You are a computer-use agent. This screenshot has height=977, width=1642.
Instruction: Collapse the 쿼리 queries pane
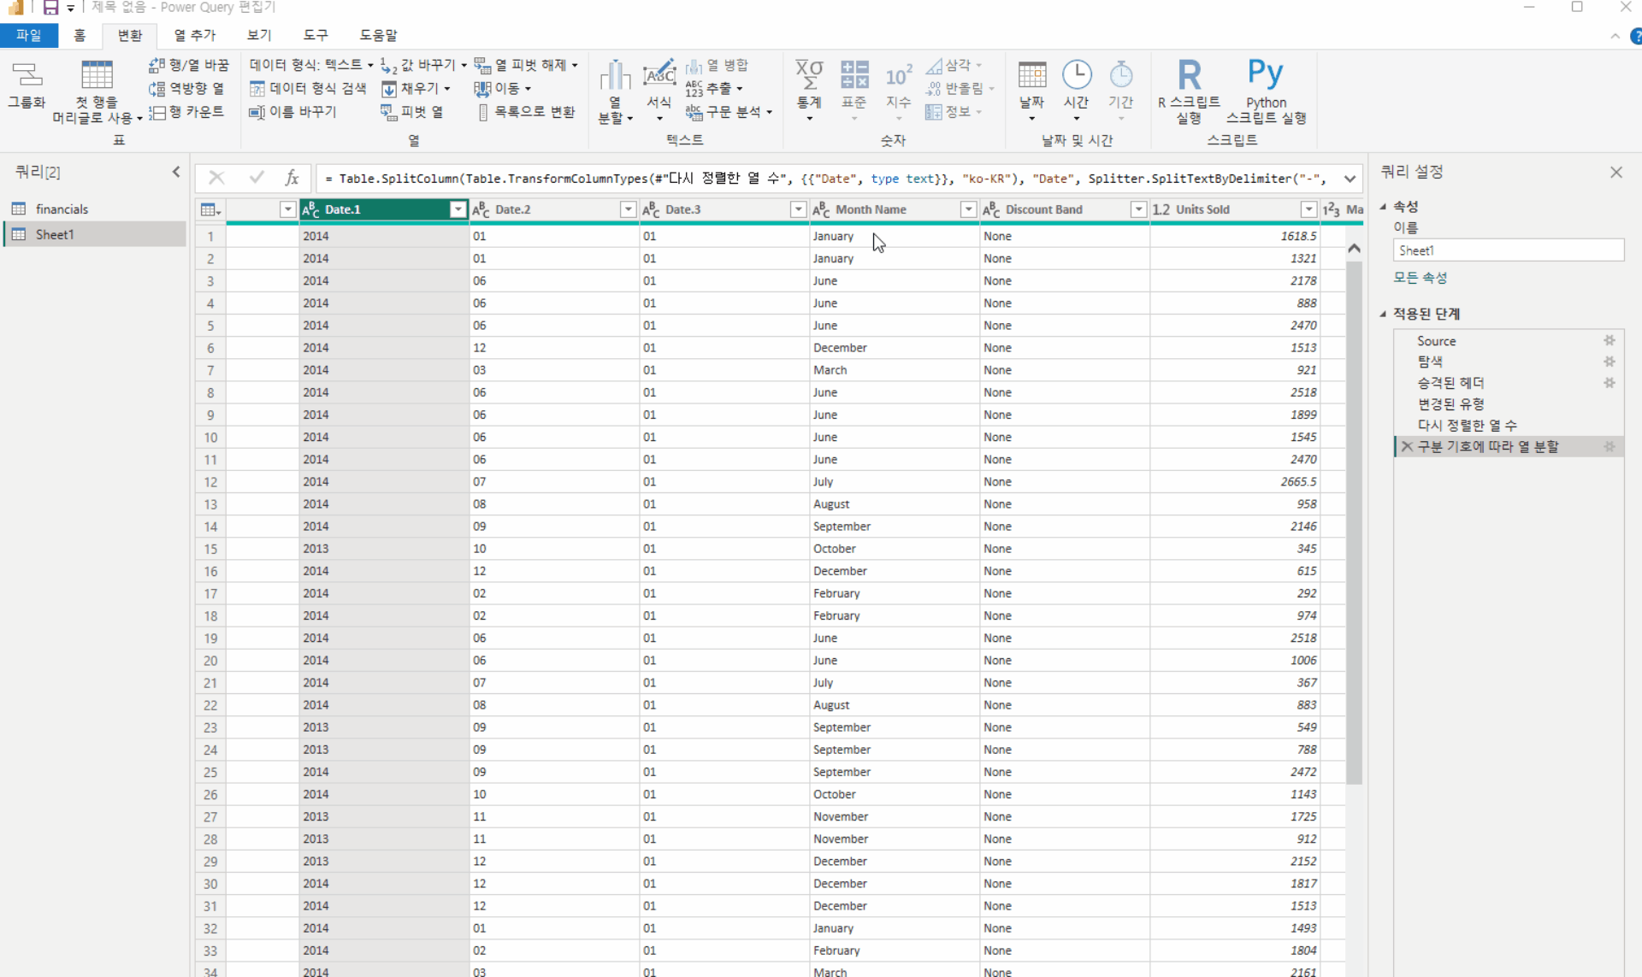(x=176, y=172)
